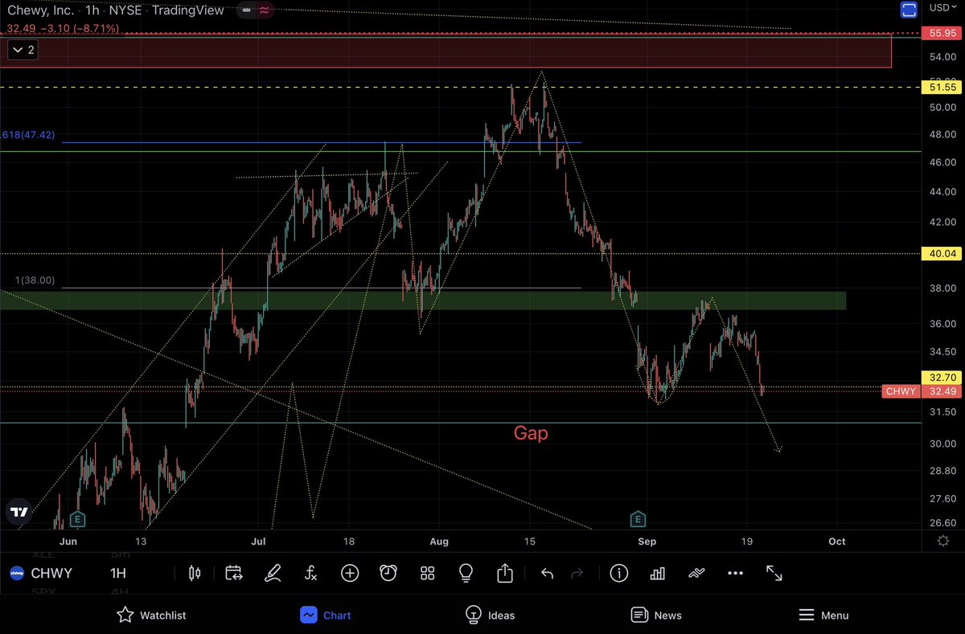This screenshot has width=965, height=634.
Task: Open the chart layout grid selector
Action: click(427, 573)
